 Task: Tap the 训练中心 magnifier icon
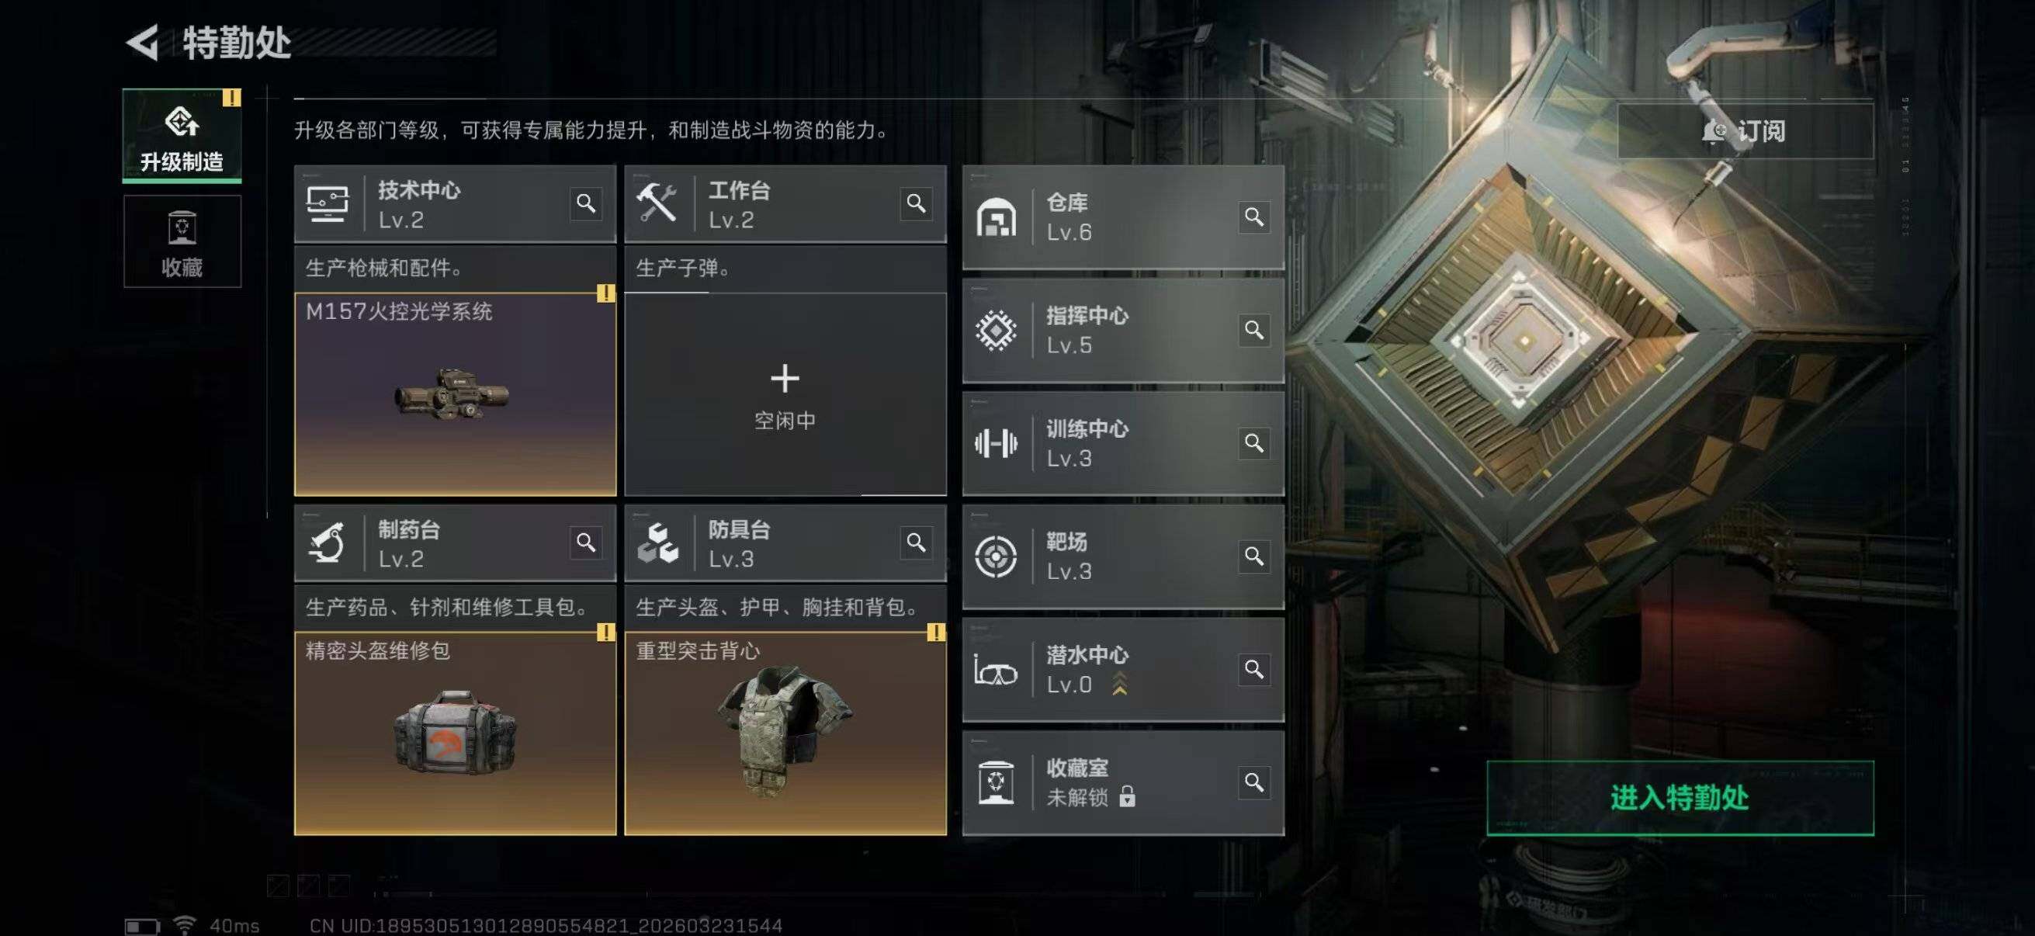pos(1253,442)
